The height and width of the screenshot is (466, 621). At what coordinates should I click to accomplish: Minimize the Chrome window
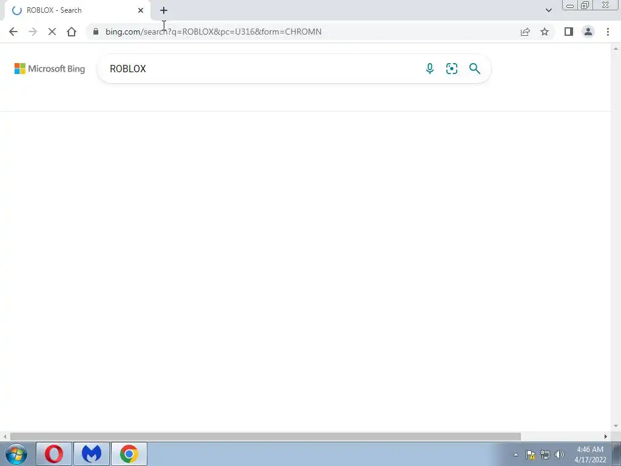570,5
